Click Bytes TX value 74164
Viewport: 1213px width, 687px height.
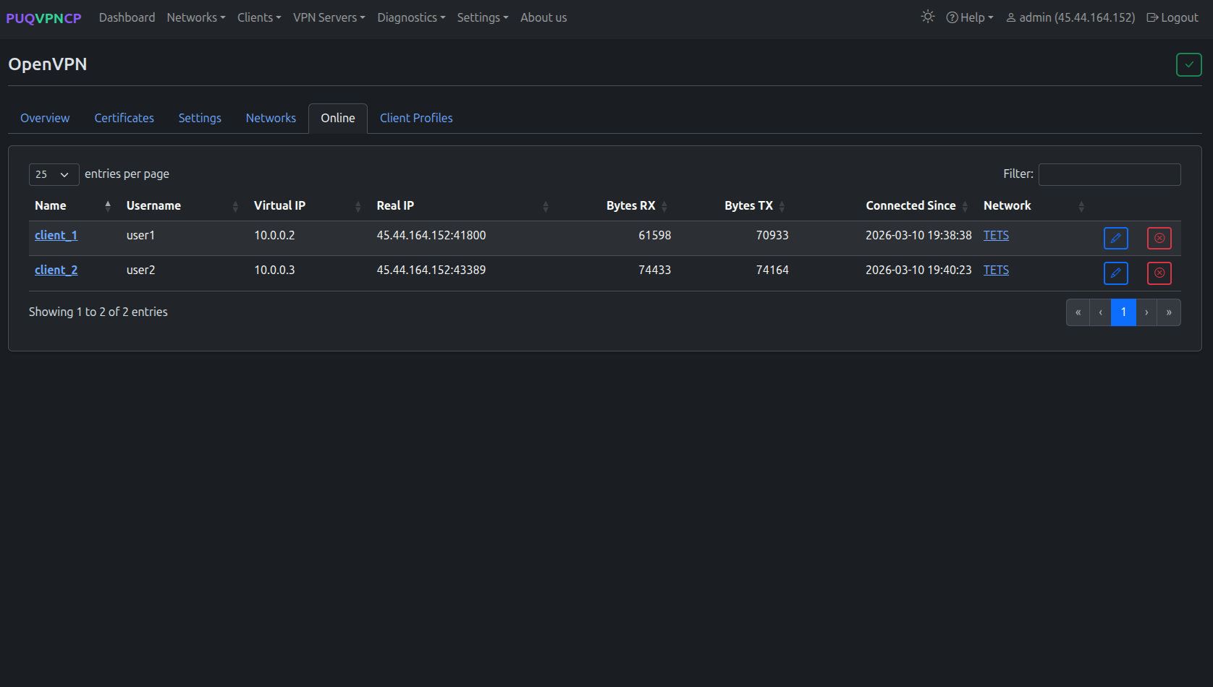point(772,270)
